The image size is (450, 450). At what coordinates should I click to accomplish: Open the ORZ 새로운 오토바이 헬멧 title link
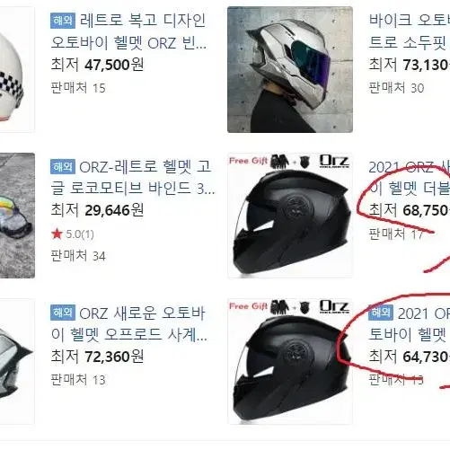(x=128, y=324)
